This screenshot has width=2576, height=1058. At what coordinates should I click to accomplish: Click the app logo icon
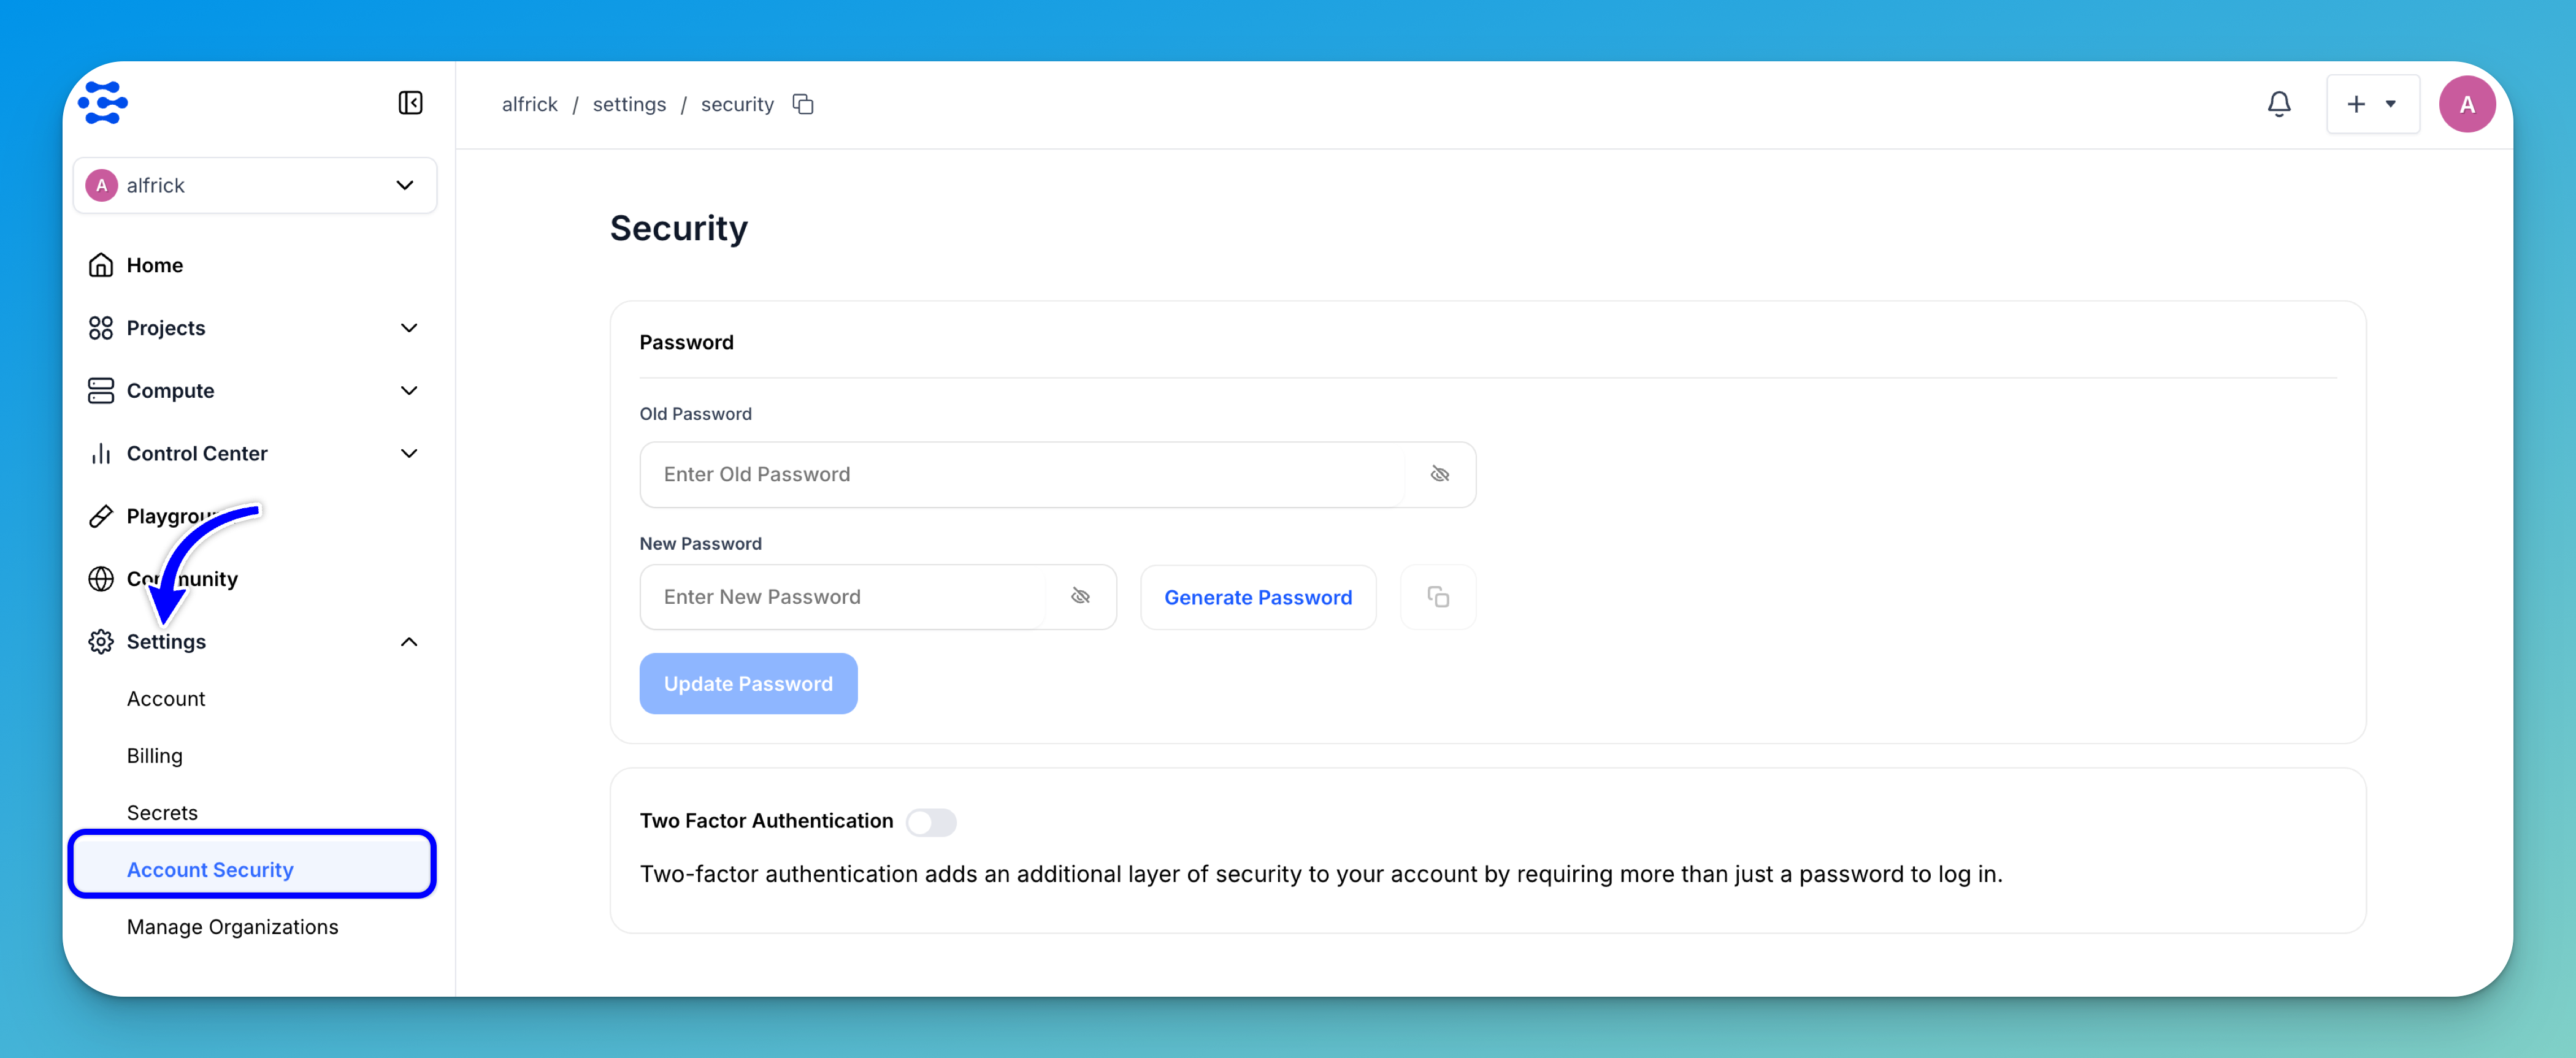pos(103,103)
